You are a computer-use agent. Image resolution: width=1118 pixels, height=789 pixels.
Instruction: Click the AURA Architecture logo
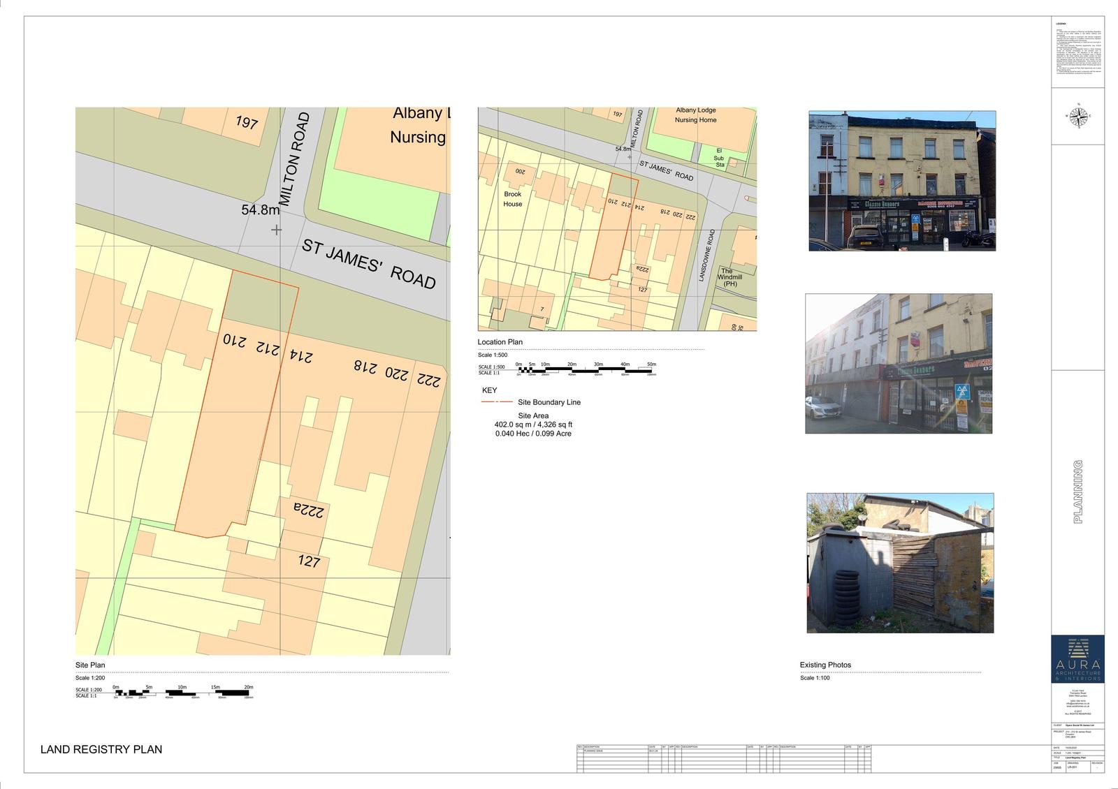[x=1077, y=658]
